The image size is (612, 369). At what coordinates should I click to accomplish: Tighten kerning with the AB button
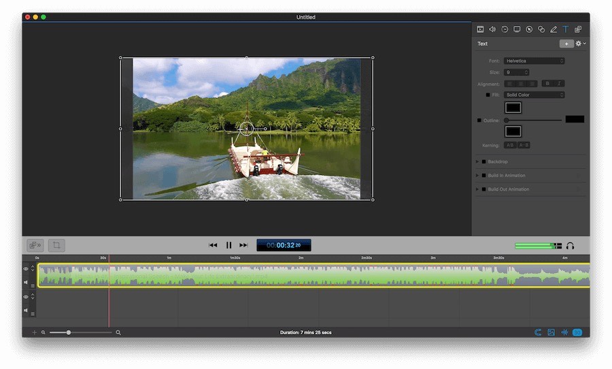[510, 145]
